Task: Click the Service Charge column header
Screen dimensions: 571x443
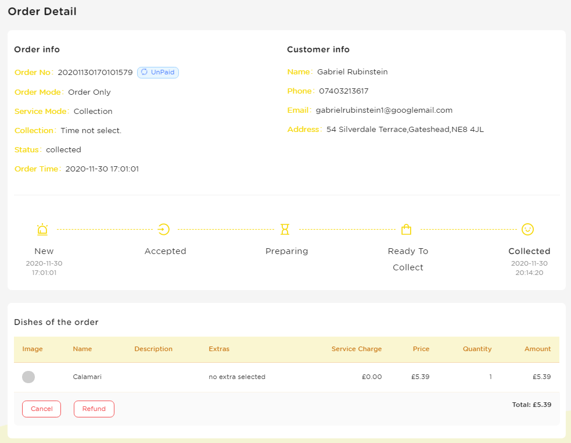Action: tap(357, 349)
